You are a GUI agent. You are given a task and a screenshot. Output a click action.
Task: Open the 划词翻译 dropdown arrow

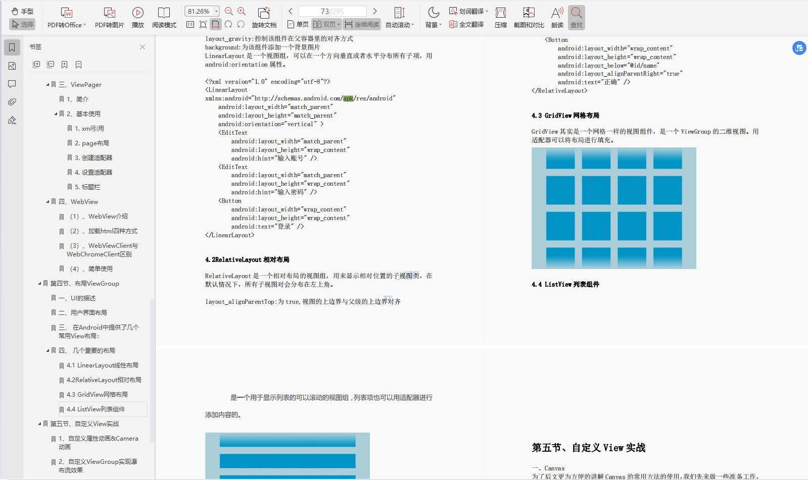pos(487,11)
